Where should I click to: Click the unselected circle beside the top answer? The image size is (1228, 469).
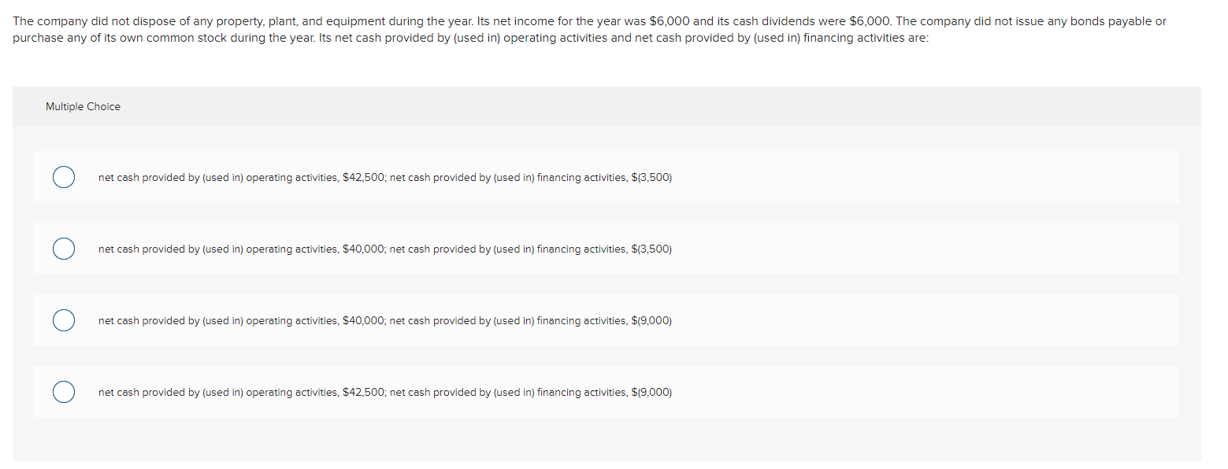[64, 177]
